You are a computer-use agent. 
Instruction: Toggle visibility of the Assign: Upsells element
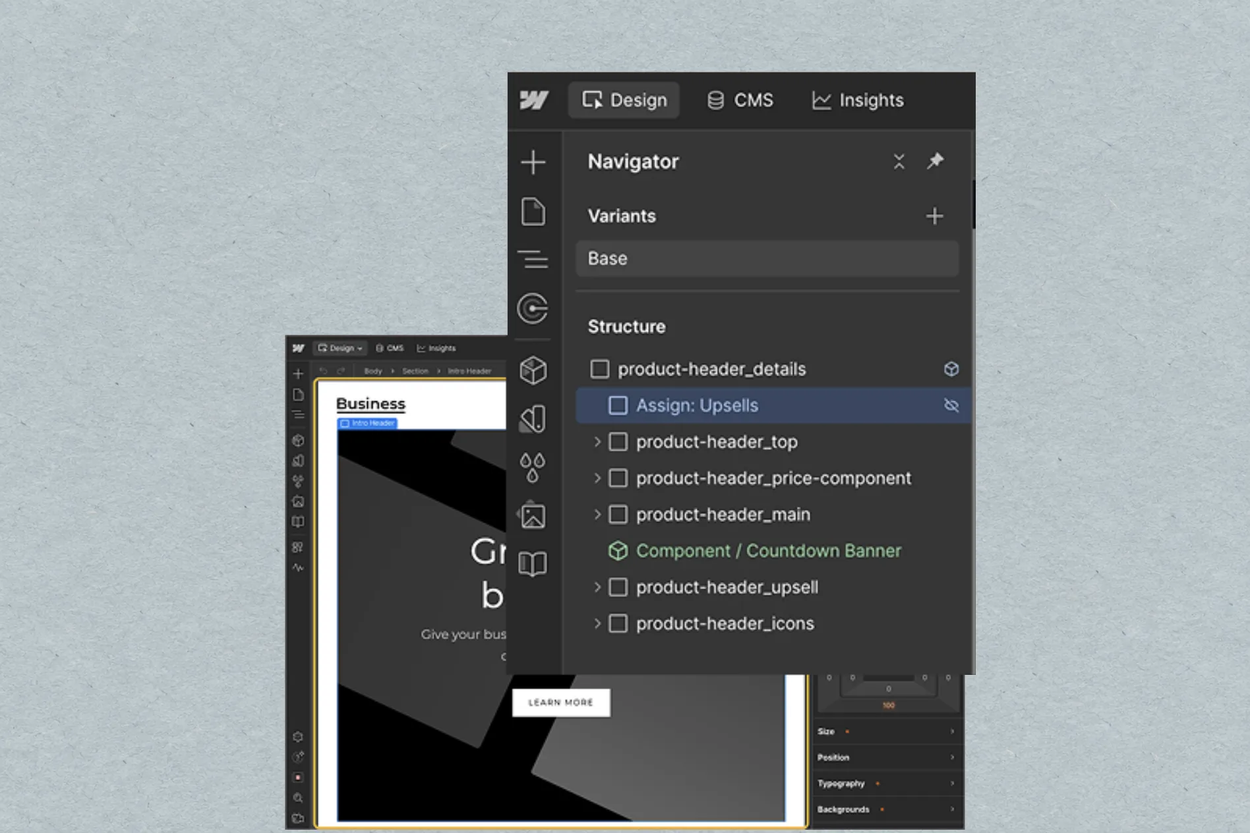[x=951, y=405]
